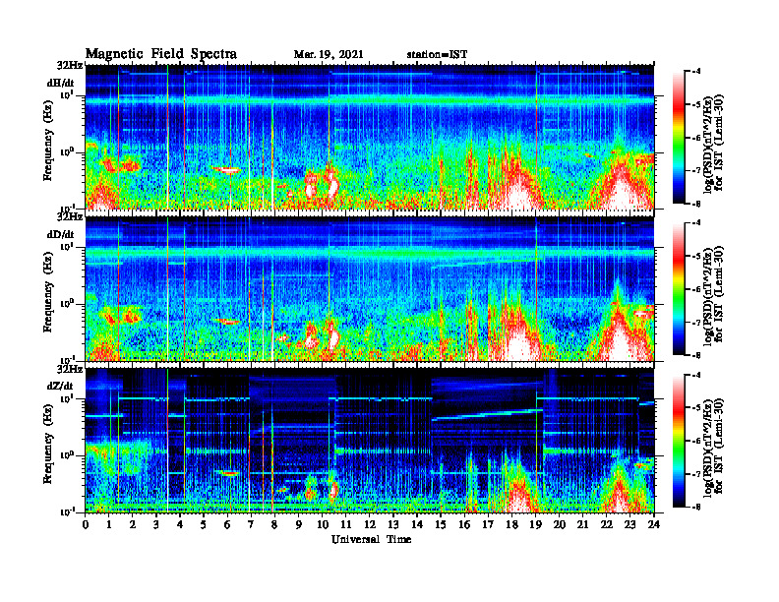Click the "32Hz" label above dH/dt panel
The height and width of the screenshot is (602, 779).
pyautogui.click(x=70, y=66)
